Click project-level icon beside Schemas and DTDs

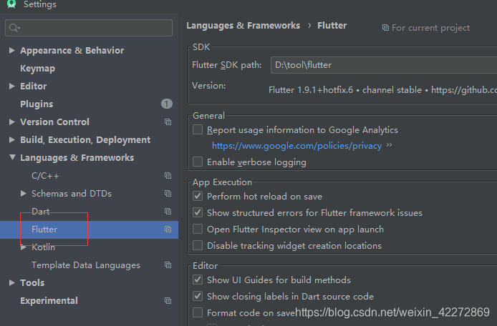click(x=168, y=194)
